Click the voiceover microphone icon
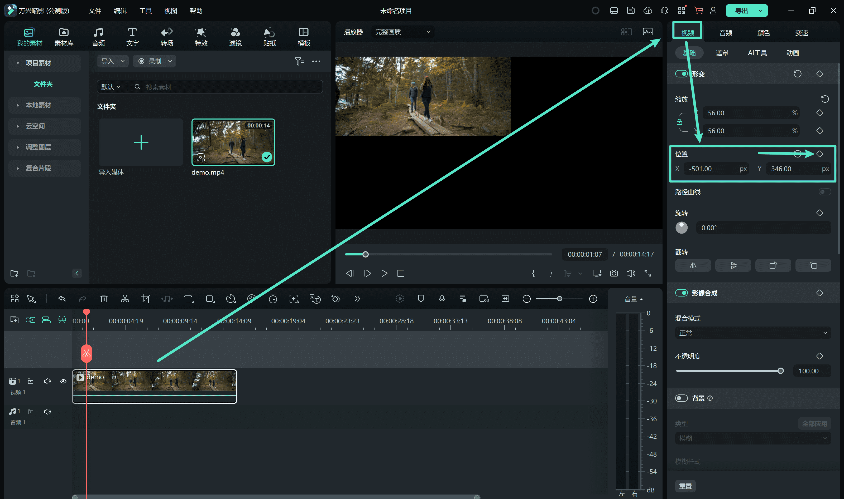The image size is (844, 499). tap(442, 299)
